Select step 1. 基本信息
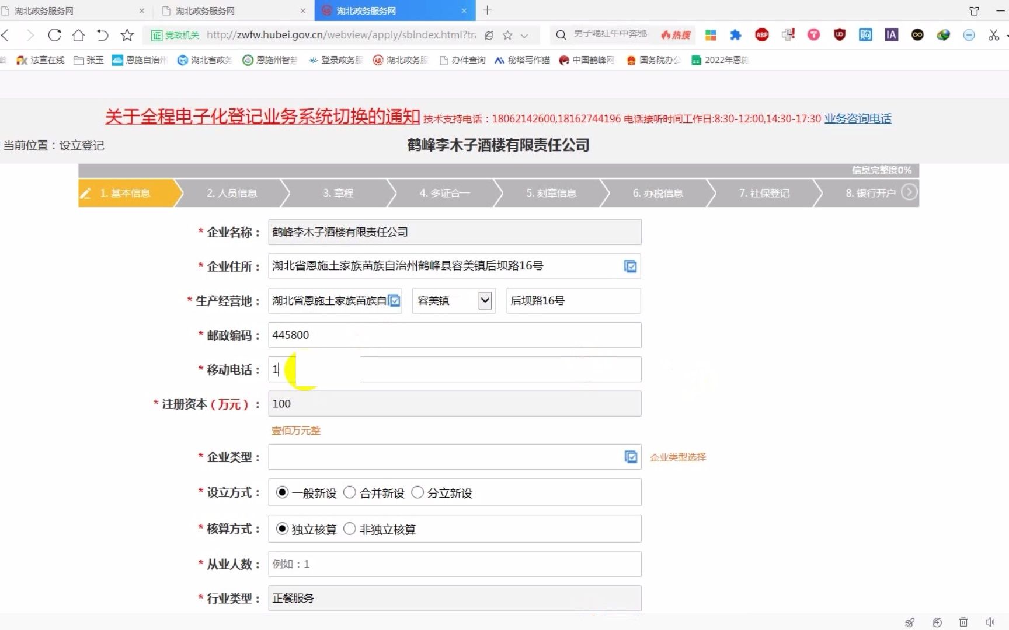Viewport: 1009px width, 630px height. [126, 193]
